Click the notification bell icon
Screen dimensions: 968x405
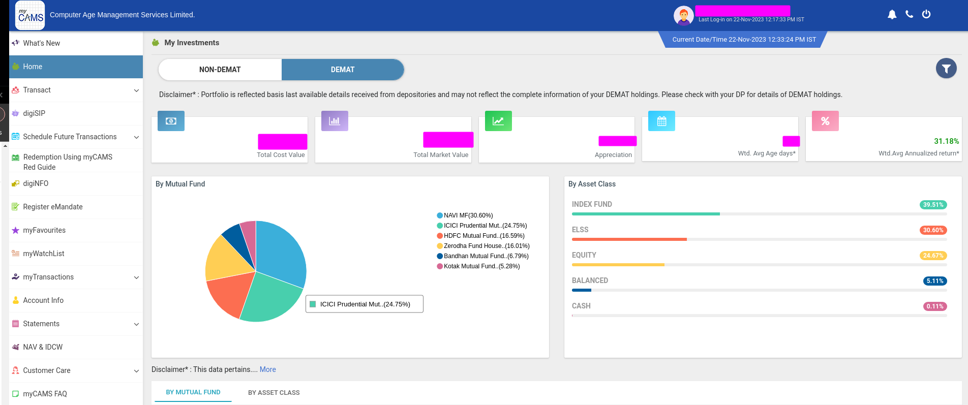[892, 15]
